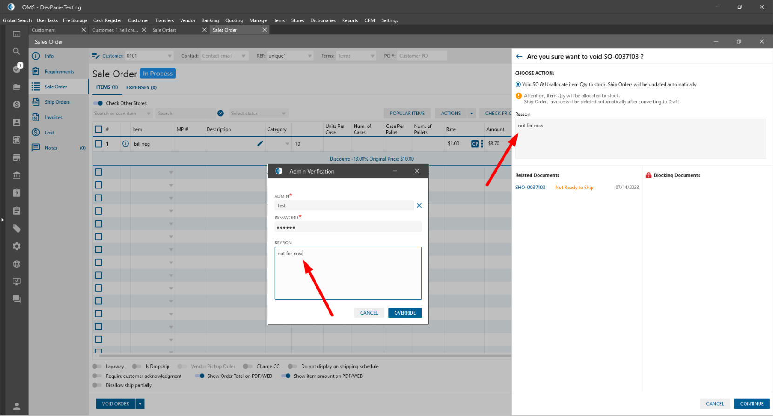This screenshot has height=416, width=773.
Task: Click the void Reason text box in the right panel
Action: [x=640, y=139]
